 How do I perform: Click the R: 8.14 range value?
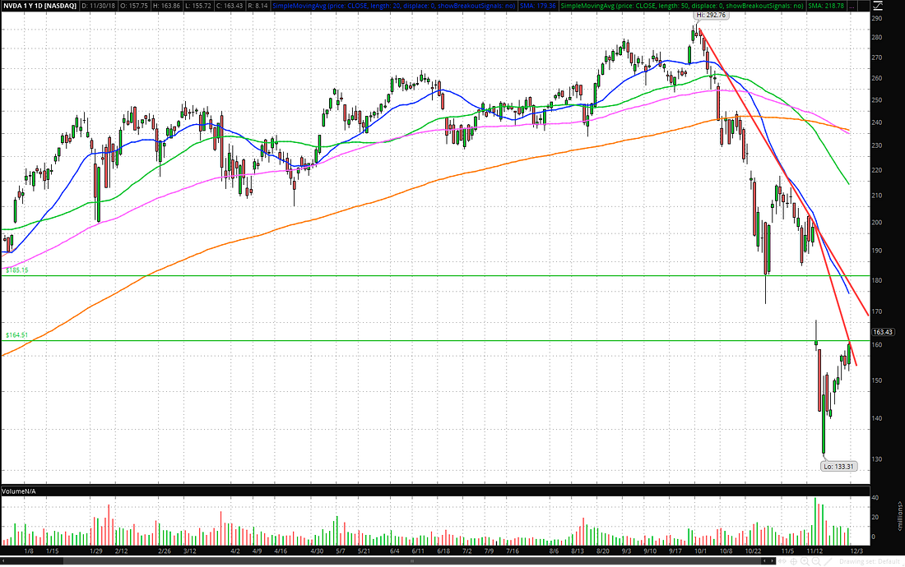[x=258, y=6]
